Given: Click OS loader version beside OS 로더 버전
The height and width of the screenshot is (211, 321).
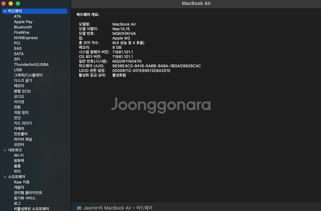Looking at the screenshot, I should [123, 57].
